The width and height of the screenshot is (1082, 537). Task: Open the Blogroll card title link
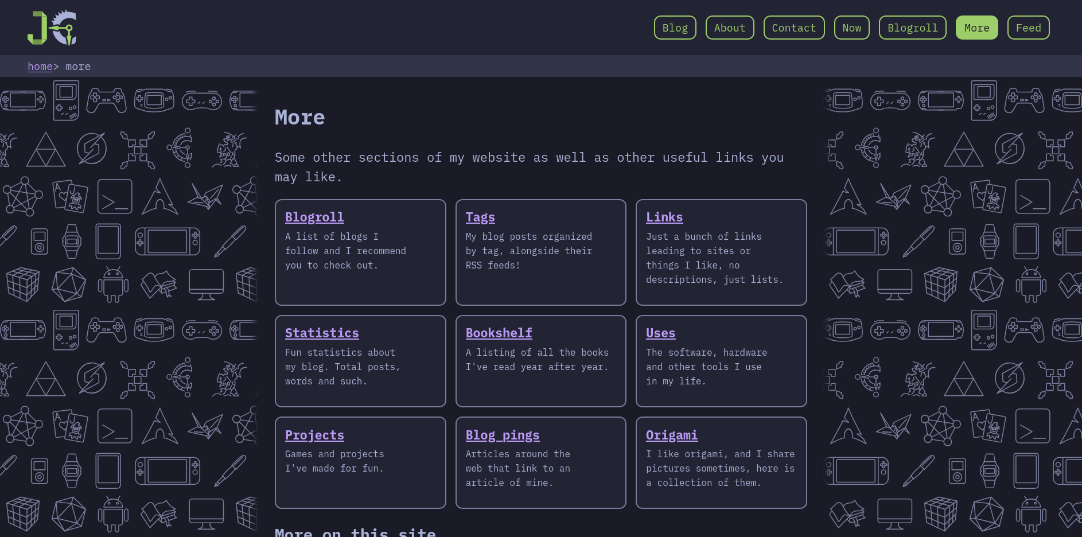(314, 217)
